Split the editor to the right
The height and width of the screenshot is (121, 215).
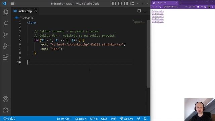pos(139,11)
